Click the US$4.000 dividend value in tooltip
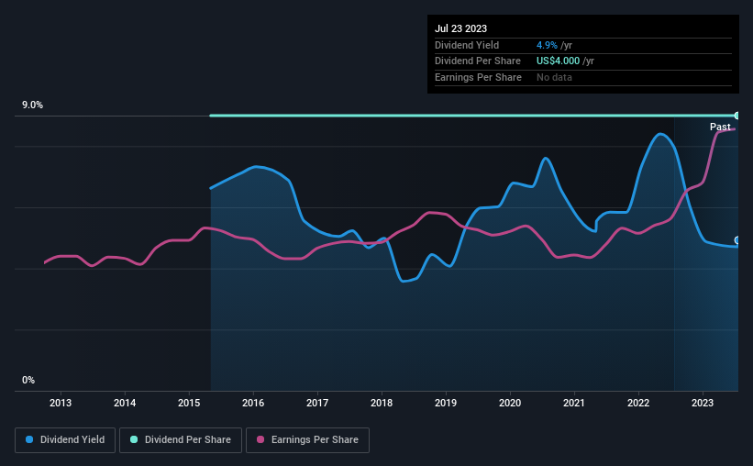 point(558,61)
